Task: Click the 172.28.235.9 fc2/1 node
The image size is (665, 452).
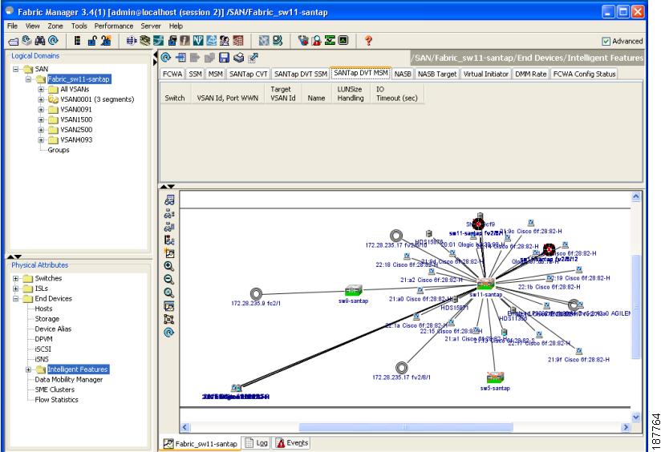Action: click(x=256, y=293)
